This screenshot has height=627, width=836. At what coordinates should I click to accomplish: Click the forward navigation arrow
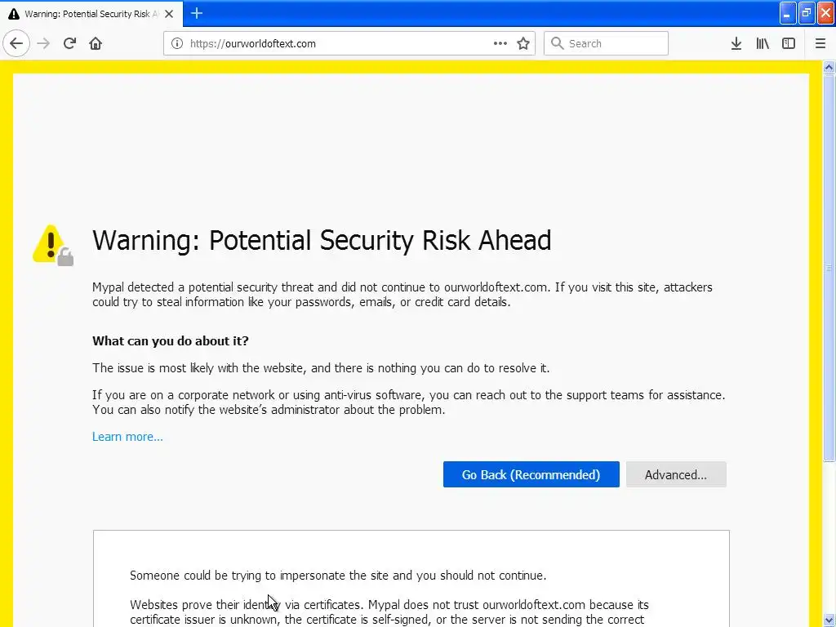click(43, 43)
